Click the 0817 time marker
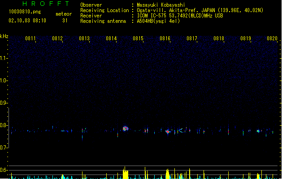This screenshot has width=282, height=179. point(192,38)
